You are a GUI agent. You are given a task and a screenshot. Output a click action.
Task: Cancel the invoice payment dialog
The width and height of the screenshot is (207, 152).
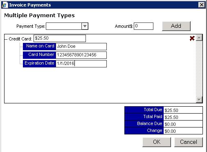point(189,142)
